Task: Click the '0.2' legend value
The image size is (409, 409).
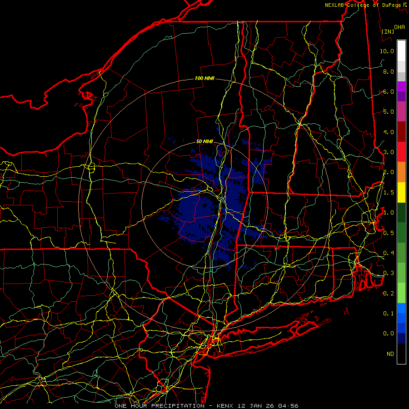Action: click(x=389, y=294)
